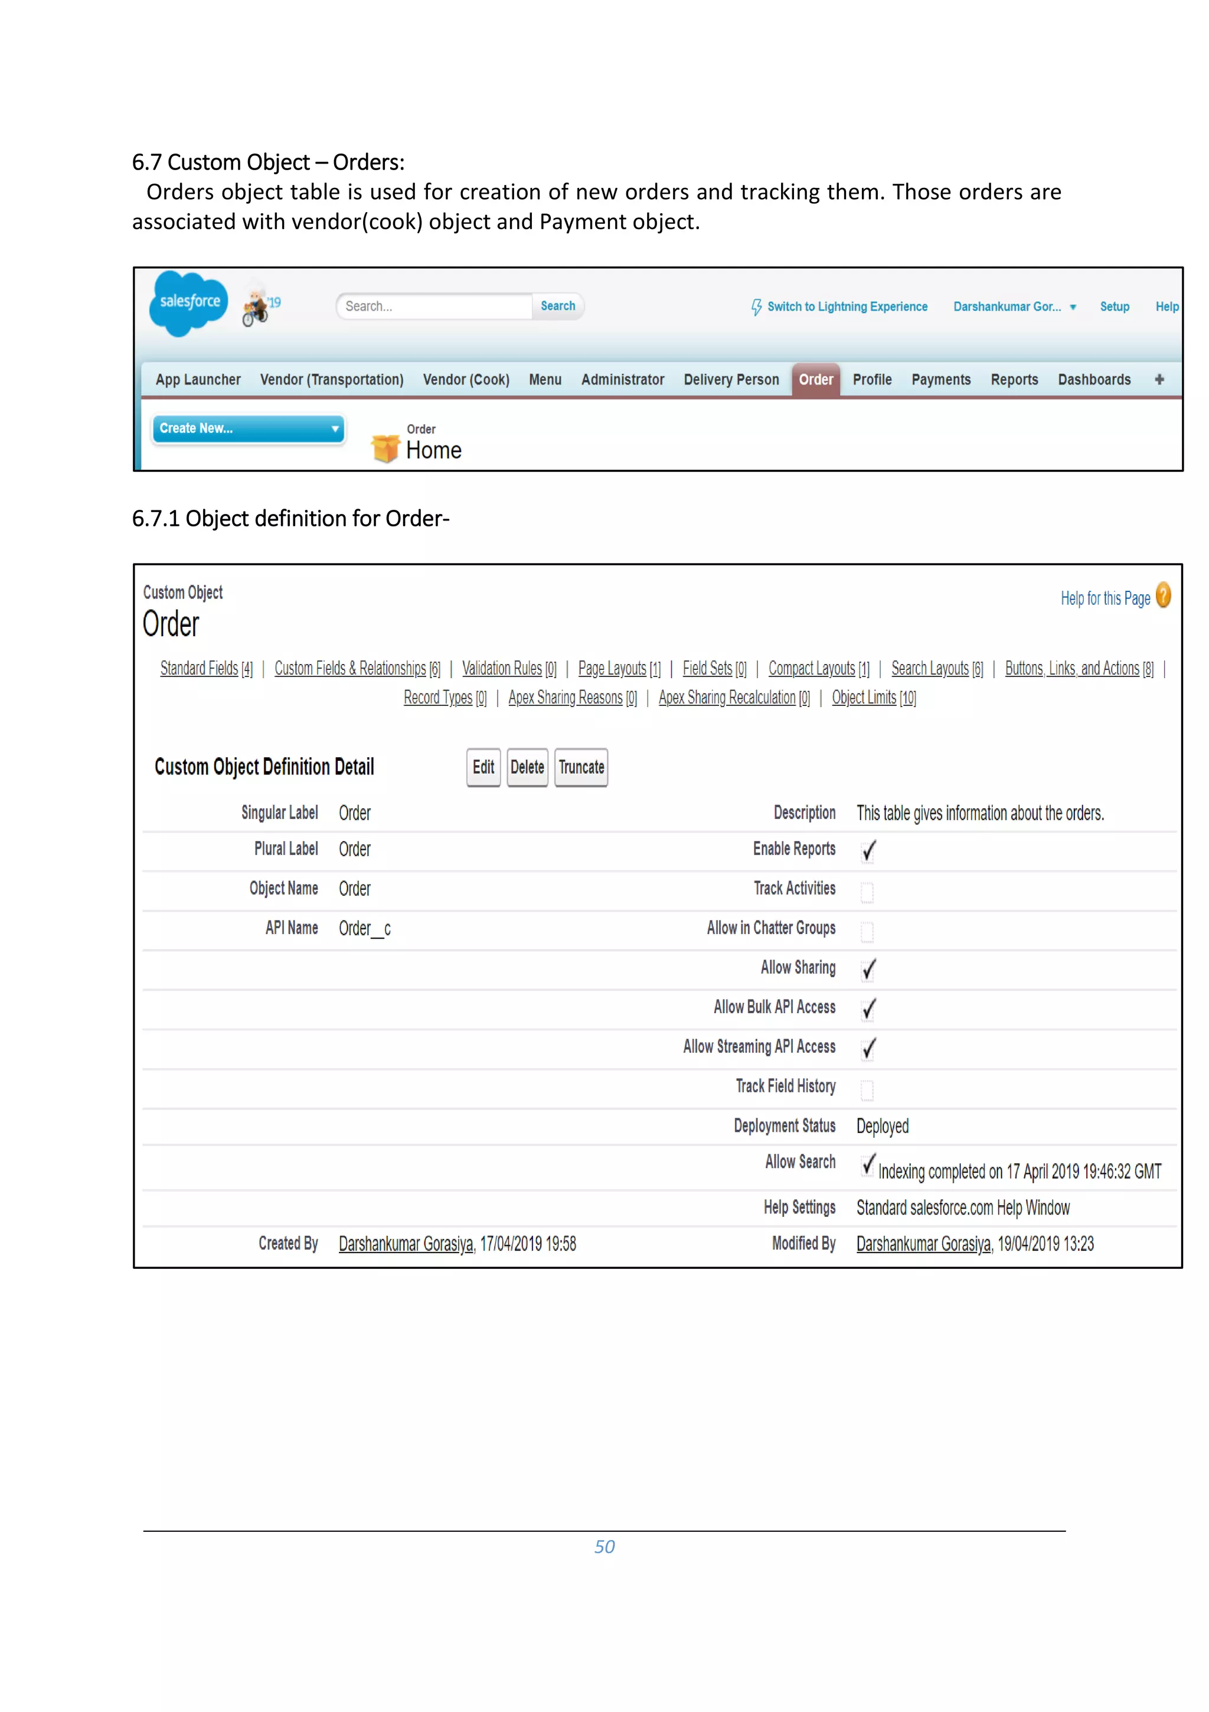Click the Salesforce cloud logo
Image resolution: width=1209 pixels, height=1712 pixels.
click(188, 302)
